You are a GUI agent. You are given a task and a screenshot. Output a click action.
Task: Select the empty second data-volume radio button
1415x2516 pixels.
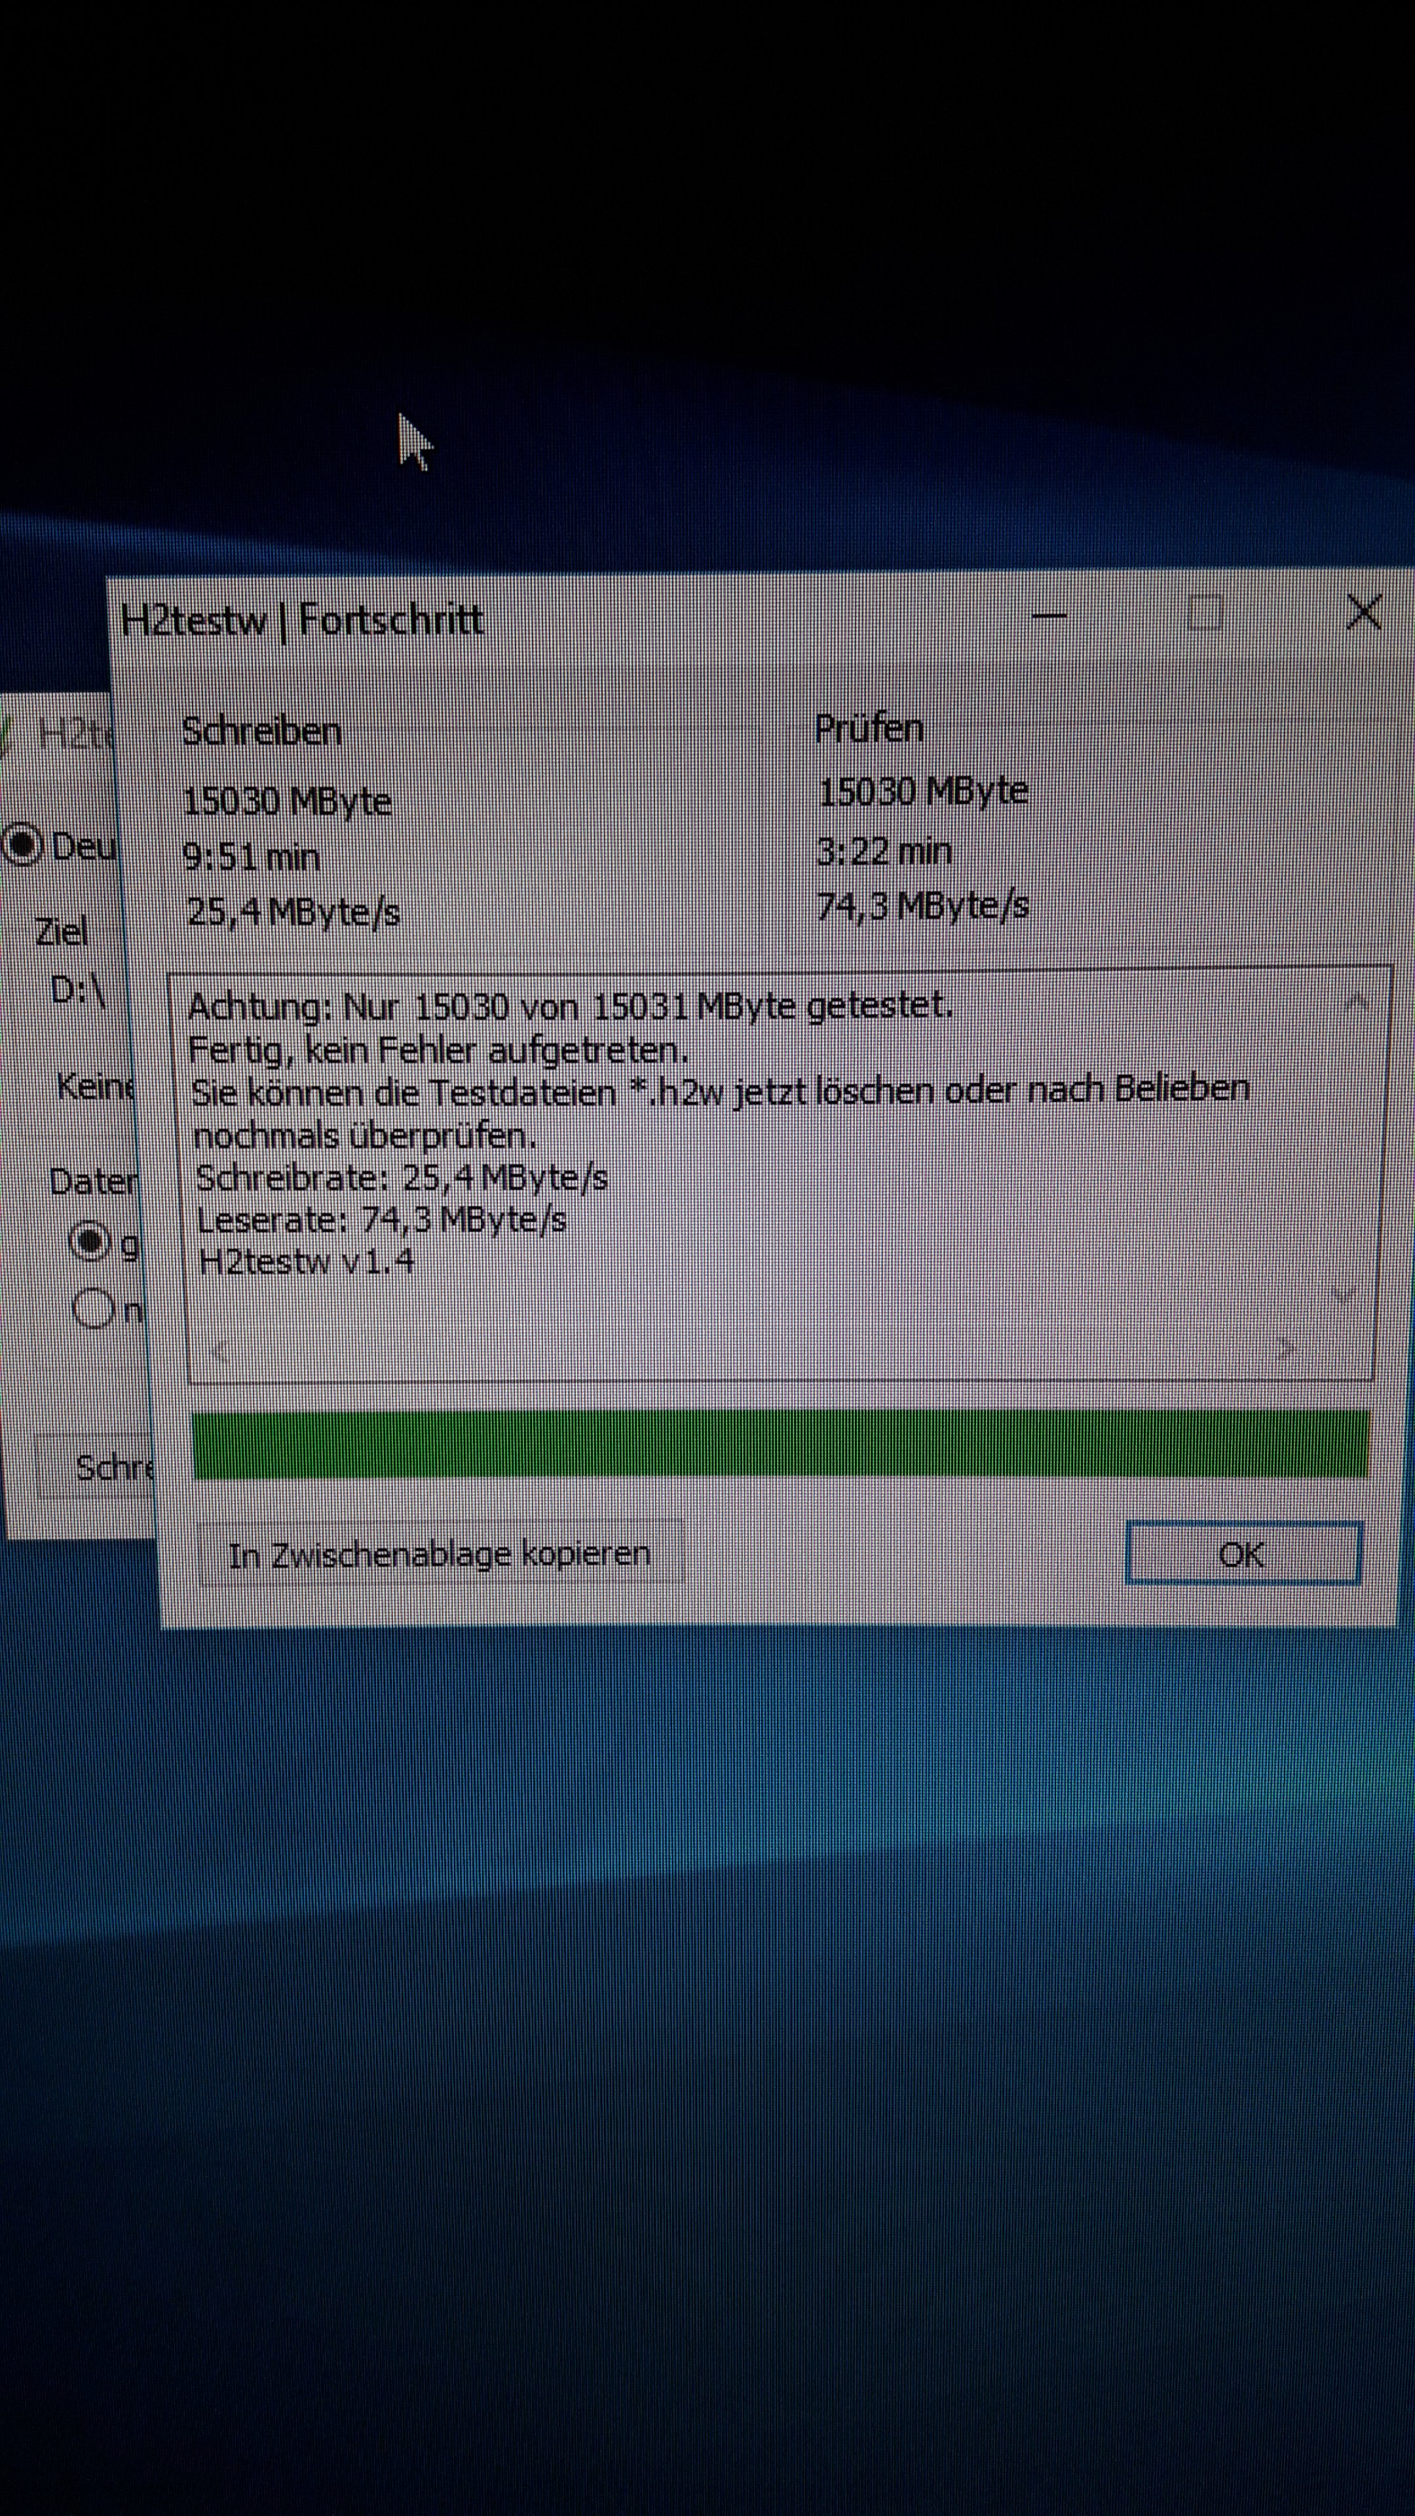point(93,1309)
